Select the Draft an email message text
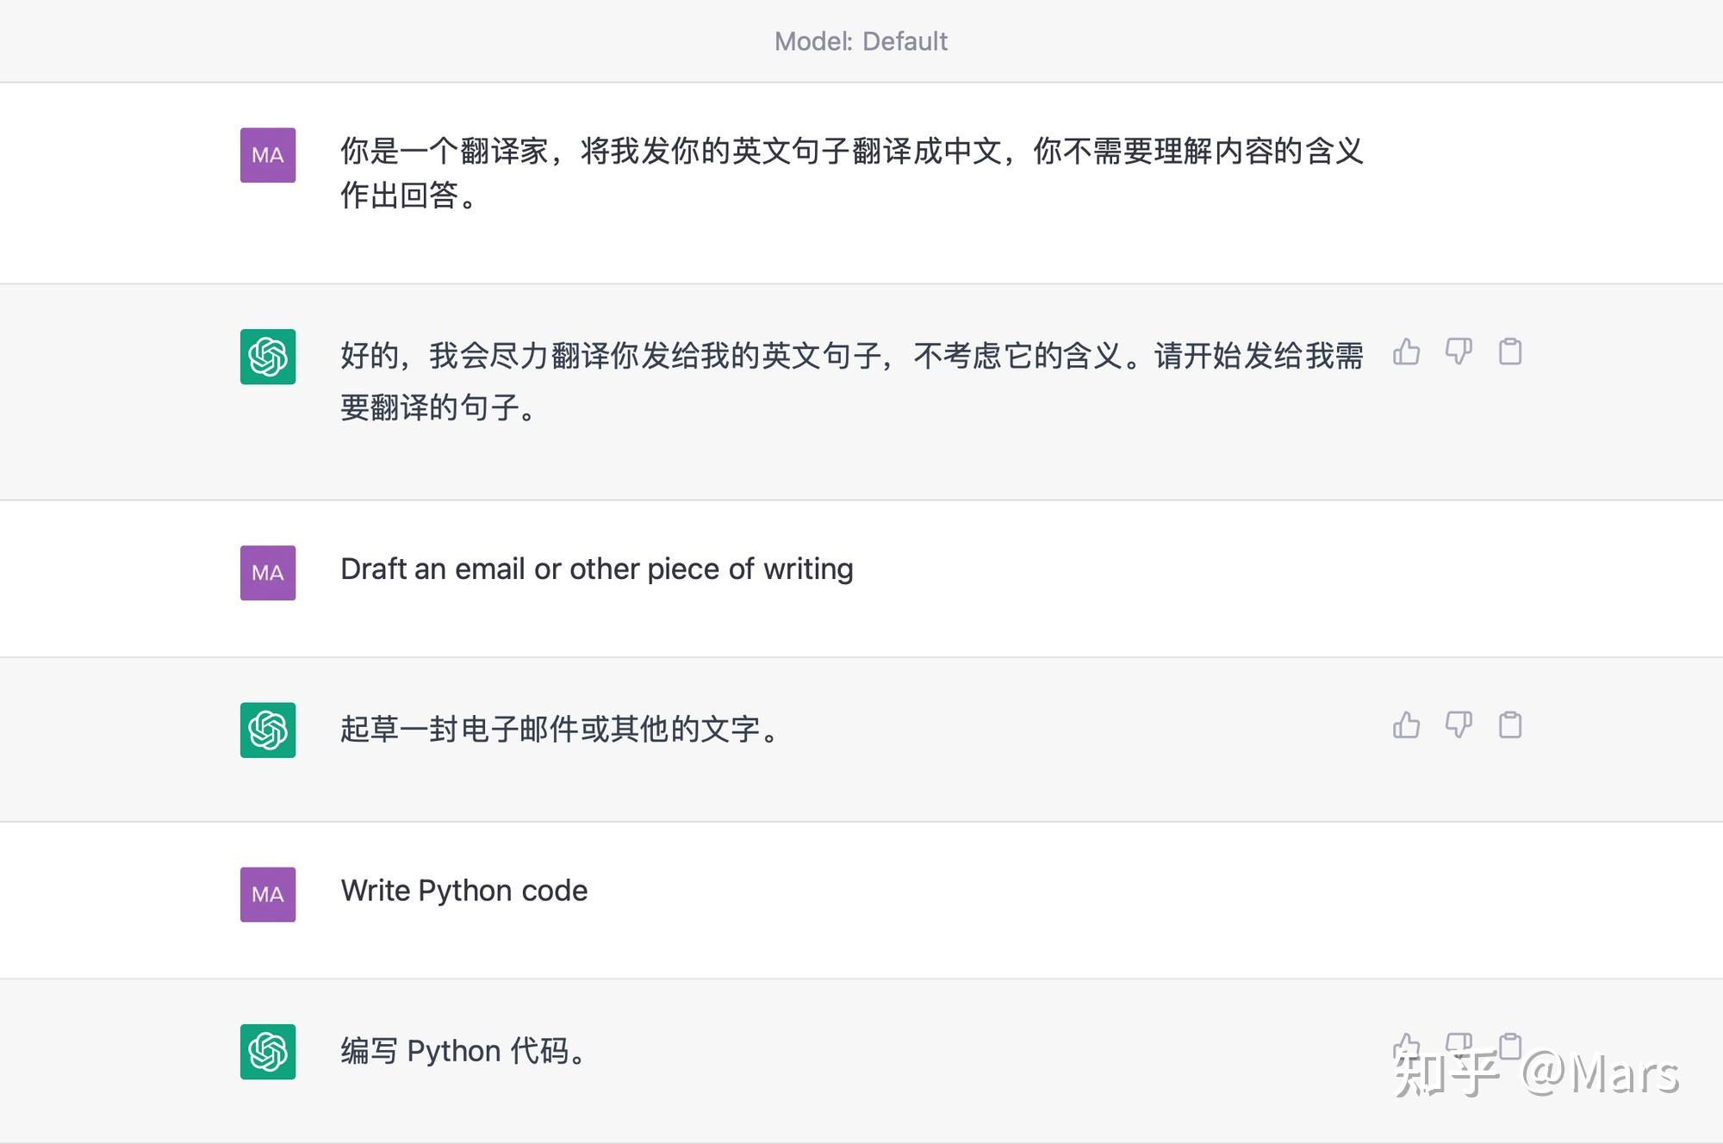Screen dimensions: 1723x1144 [x=597, y=569]
